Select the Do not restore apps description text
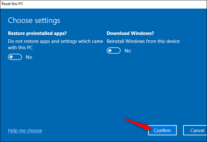 (x=55, y=41)
